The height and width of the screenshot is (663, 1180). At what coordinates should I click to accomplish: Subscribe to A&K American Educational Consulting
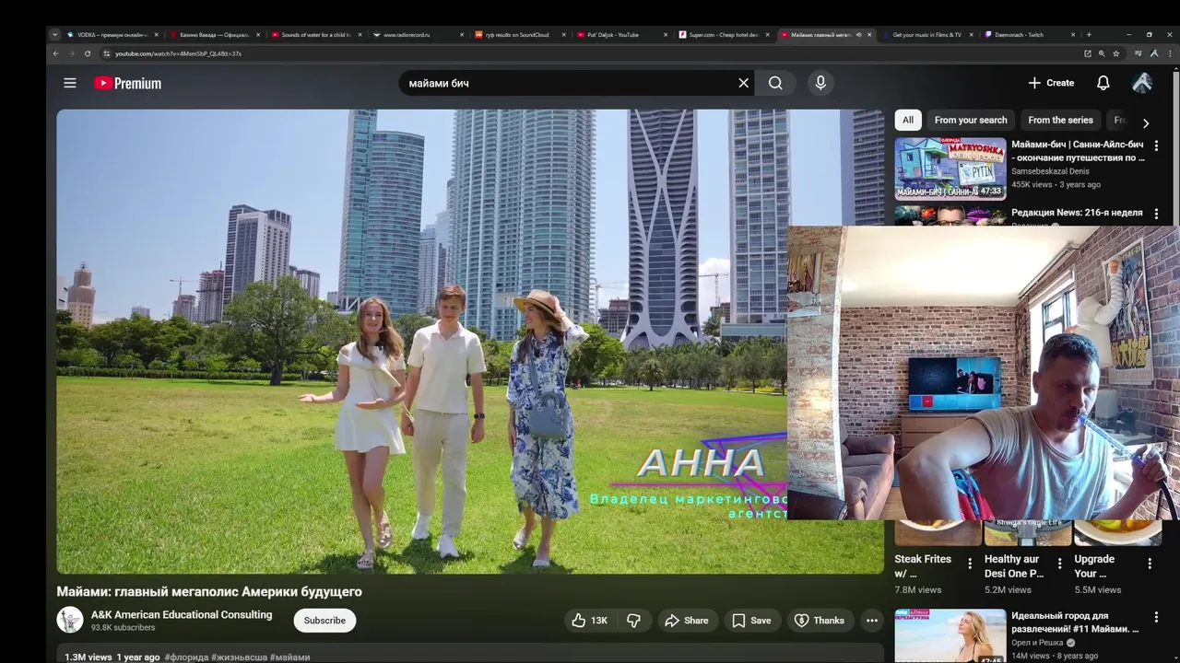pos(324,621)
